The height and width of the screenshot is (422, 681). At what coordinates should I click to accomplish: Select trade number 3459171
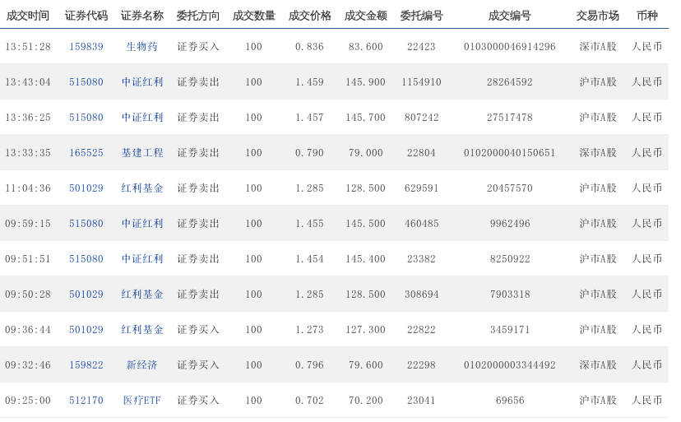(510, 329)
